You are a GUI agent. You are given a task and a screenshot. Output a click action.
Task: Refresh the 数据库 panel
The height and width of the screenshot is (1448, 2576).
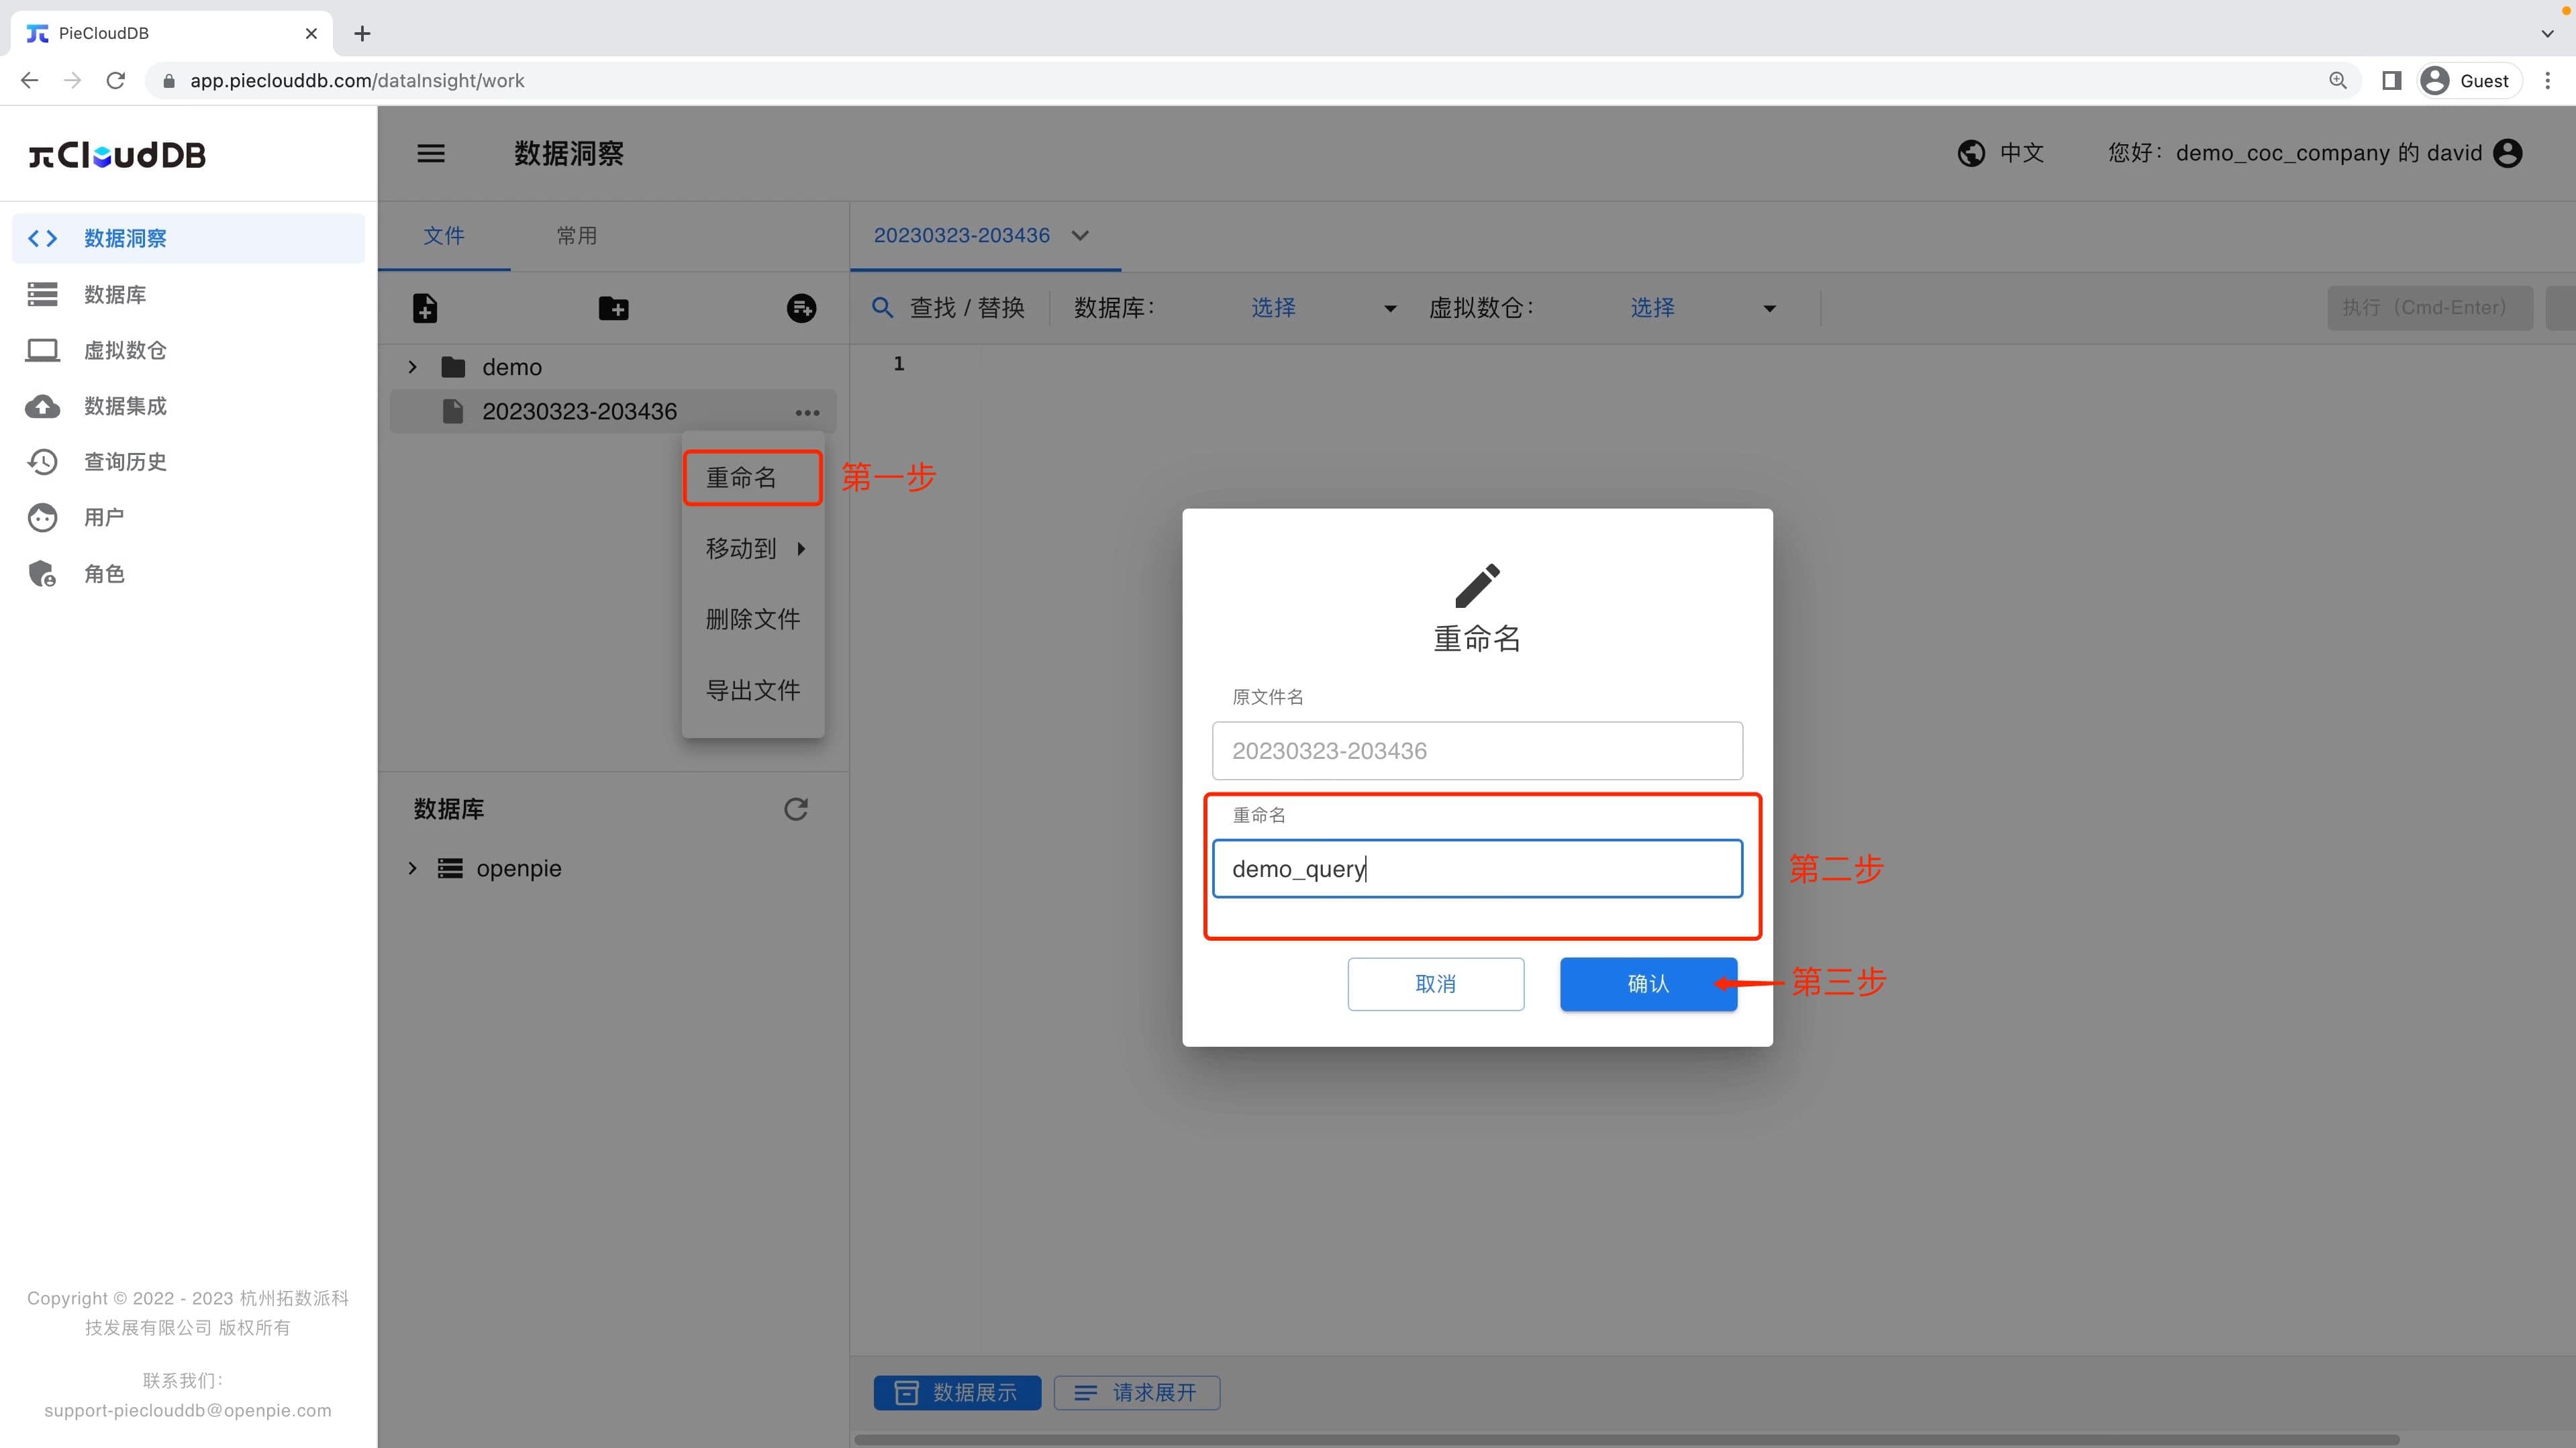pyautogui.click(x=795, y=808)
